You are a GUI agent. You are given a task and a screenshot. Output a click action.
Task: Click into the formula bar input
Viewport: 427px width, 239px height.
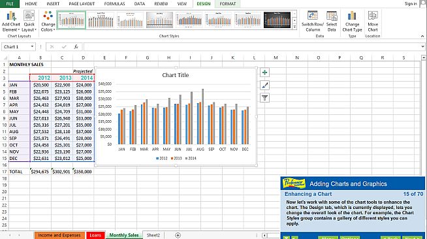252,46
